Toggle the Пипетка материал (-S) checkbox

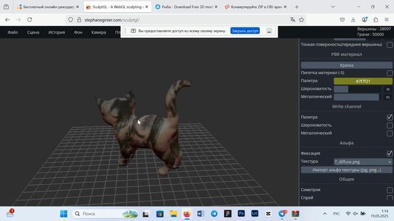pos(390,73)
